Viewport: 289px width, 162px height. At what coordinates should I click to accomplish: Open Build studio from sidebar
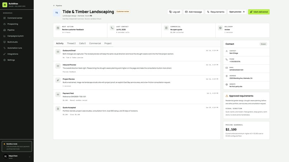[x=13, y=42]
